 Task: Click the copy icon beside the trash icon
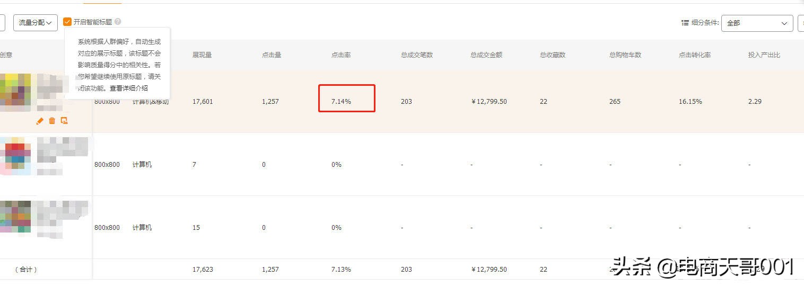point(64,121)
